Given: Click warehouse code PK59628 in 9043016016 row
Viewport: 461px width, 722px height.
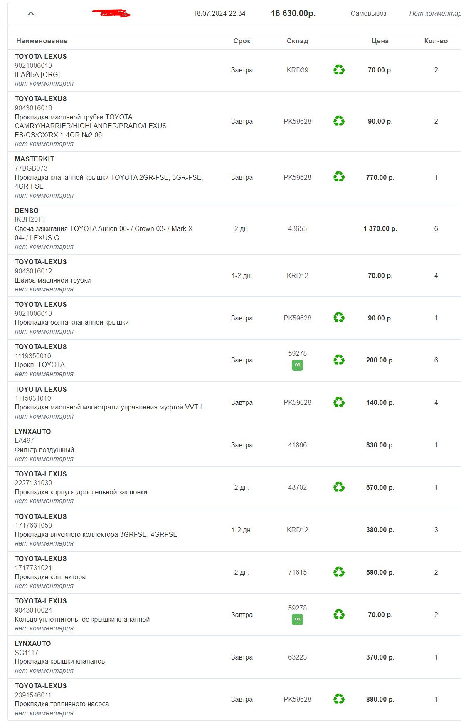Looking at the screenshot, I should click(x=297, y=121).
